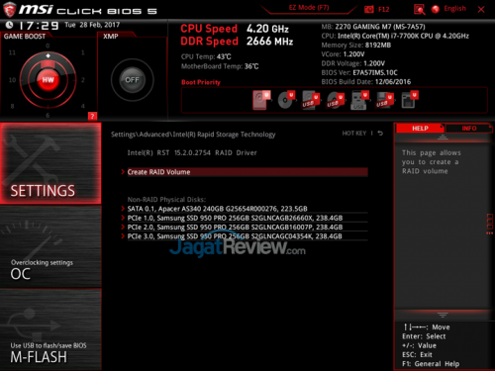Image resolution: width=495 pixels, height=371 pixels.
Task: Open the PCIe 2.0 Samsung SSD 950 PRO entry
Action: coord(247,228)
